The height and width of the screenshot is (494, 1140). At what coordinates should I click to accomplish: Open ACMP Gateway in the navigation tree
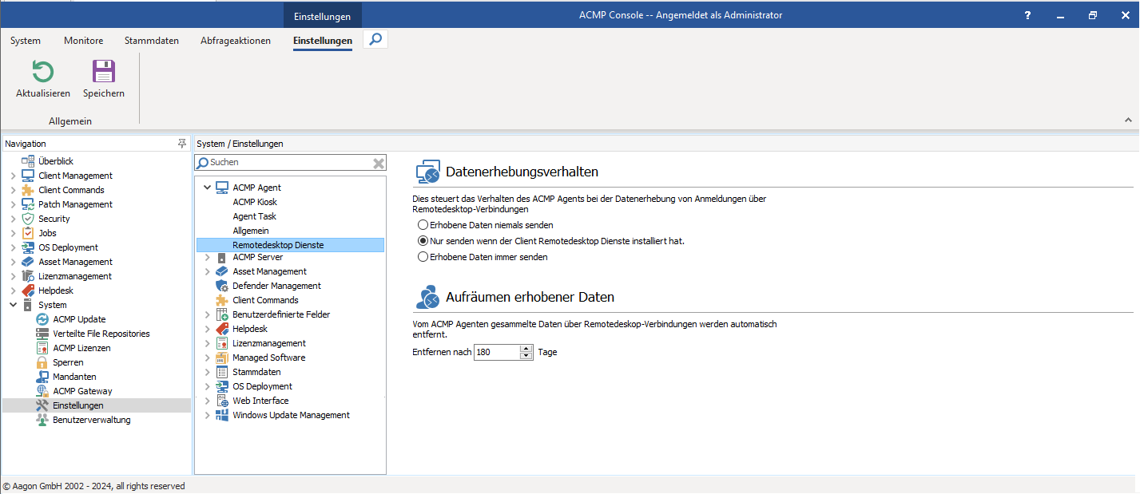[82, 391]
